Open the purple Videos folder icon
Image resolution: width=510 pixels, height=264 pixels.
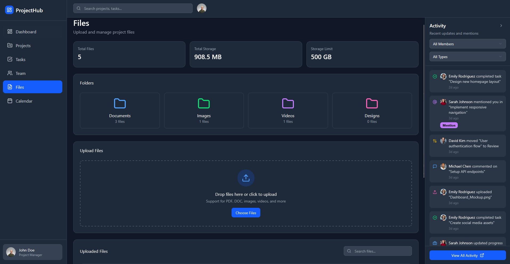pyautogui.click(x=288, y=103)
